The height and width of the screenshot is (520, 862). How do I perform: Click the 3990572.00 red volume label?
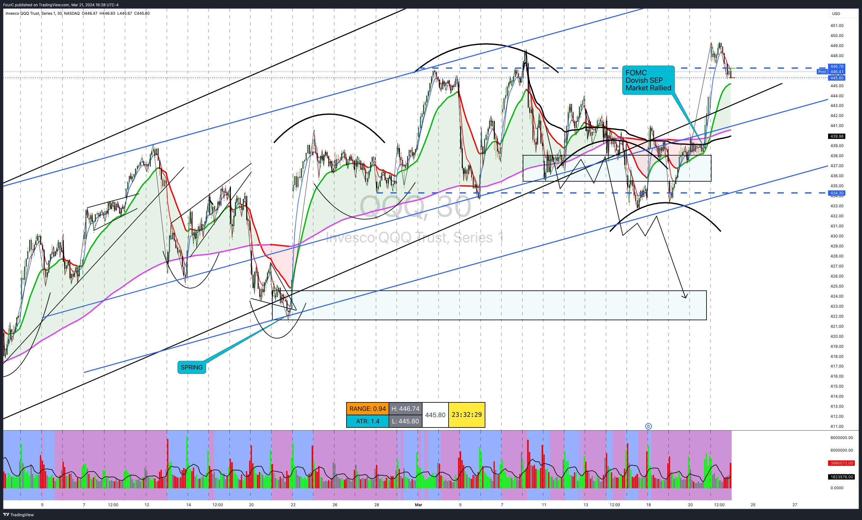tap(842, 463)
